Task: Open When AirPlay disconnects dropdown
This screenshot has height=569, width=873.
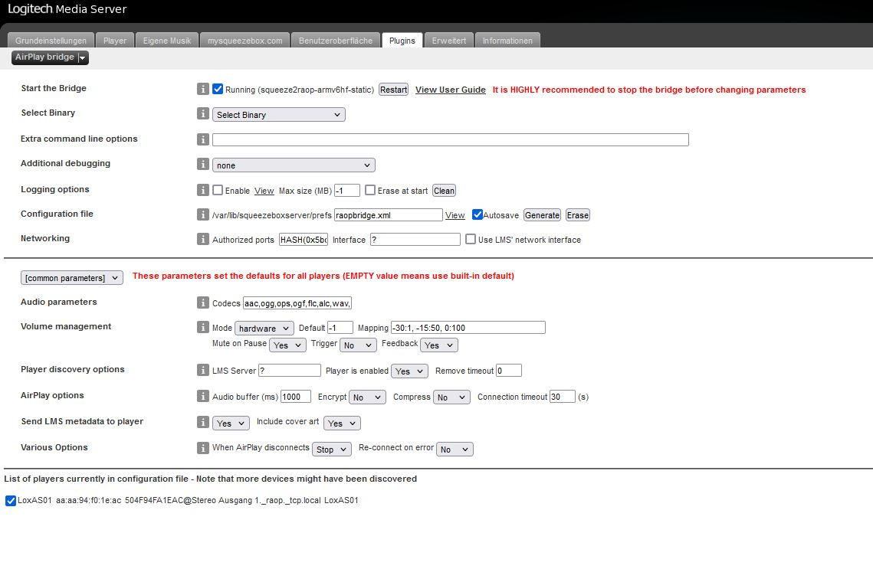Action: 332,450
